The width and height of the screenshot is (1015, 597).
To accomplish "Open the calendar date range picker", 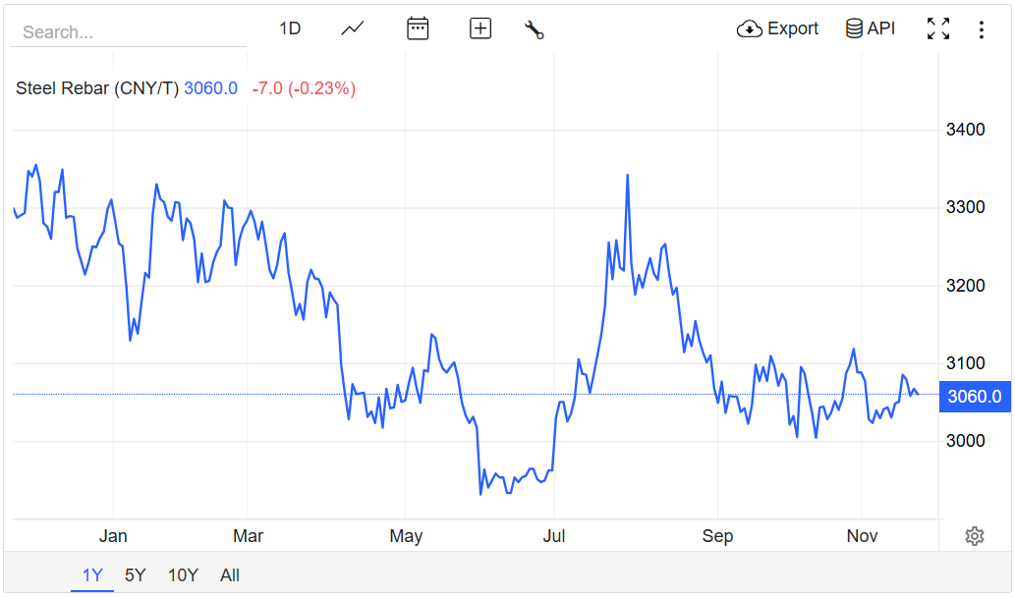I will coord(418,28).
